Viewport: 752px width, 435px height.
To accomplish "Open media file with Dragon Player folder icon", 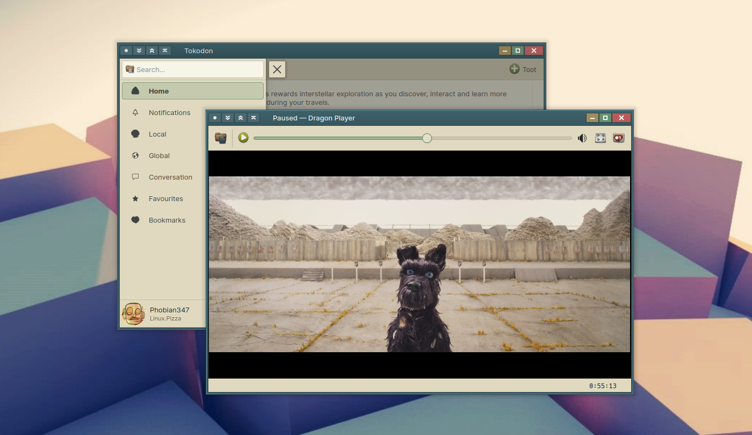I will click(221, 138).
